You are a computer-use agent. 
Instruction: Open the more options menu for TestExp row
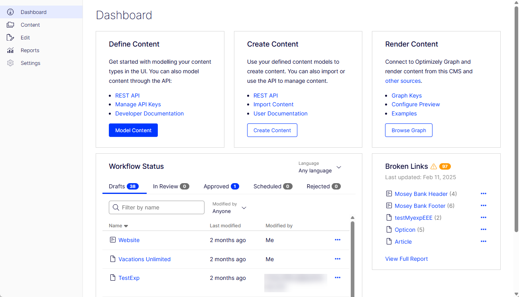point(338,277)
